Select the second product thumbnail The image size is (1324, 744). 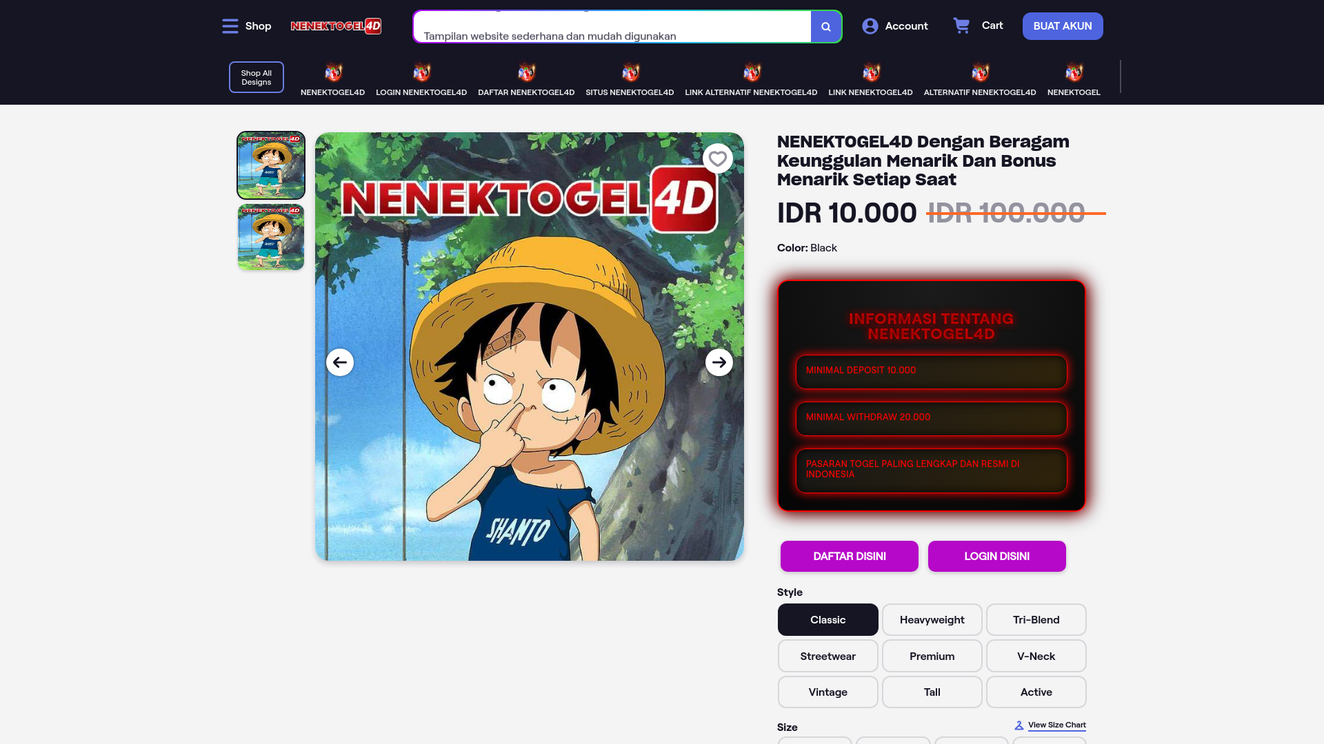coord(271,237)
